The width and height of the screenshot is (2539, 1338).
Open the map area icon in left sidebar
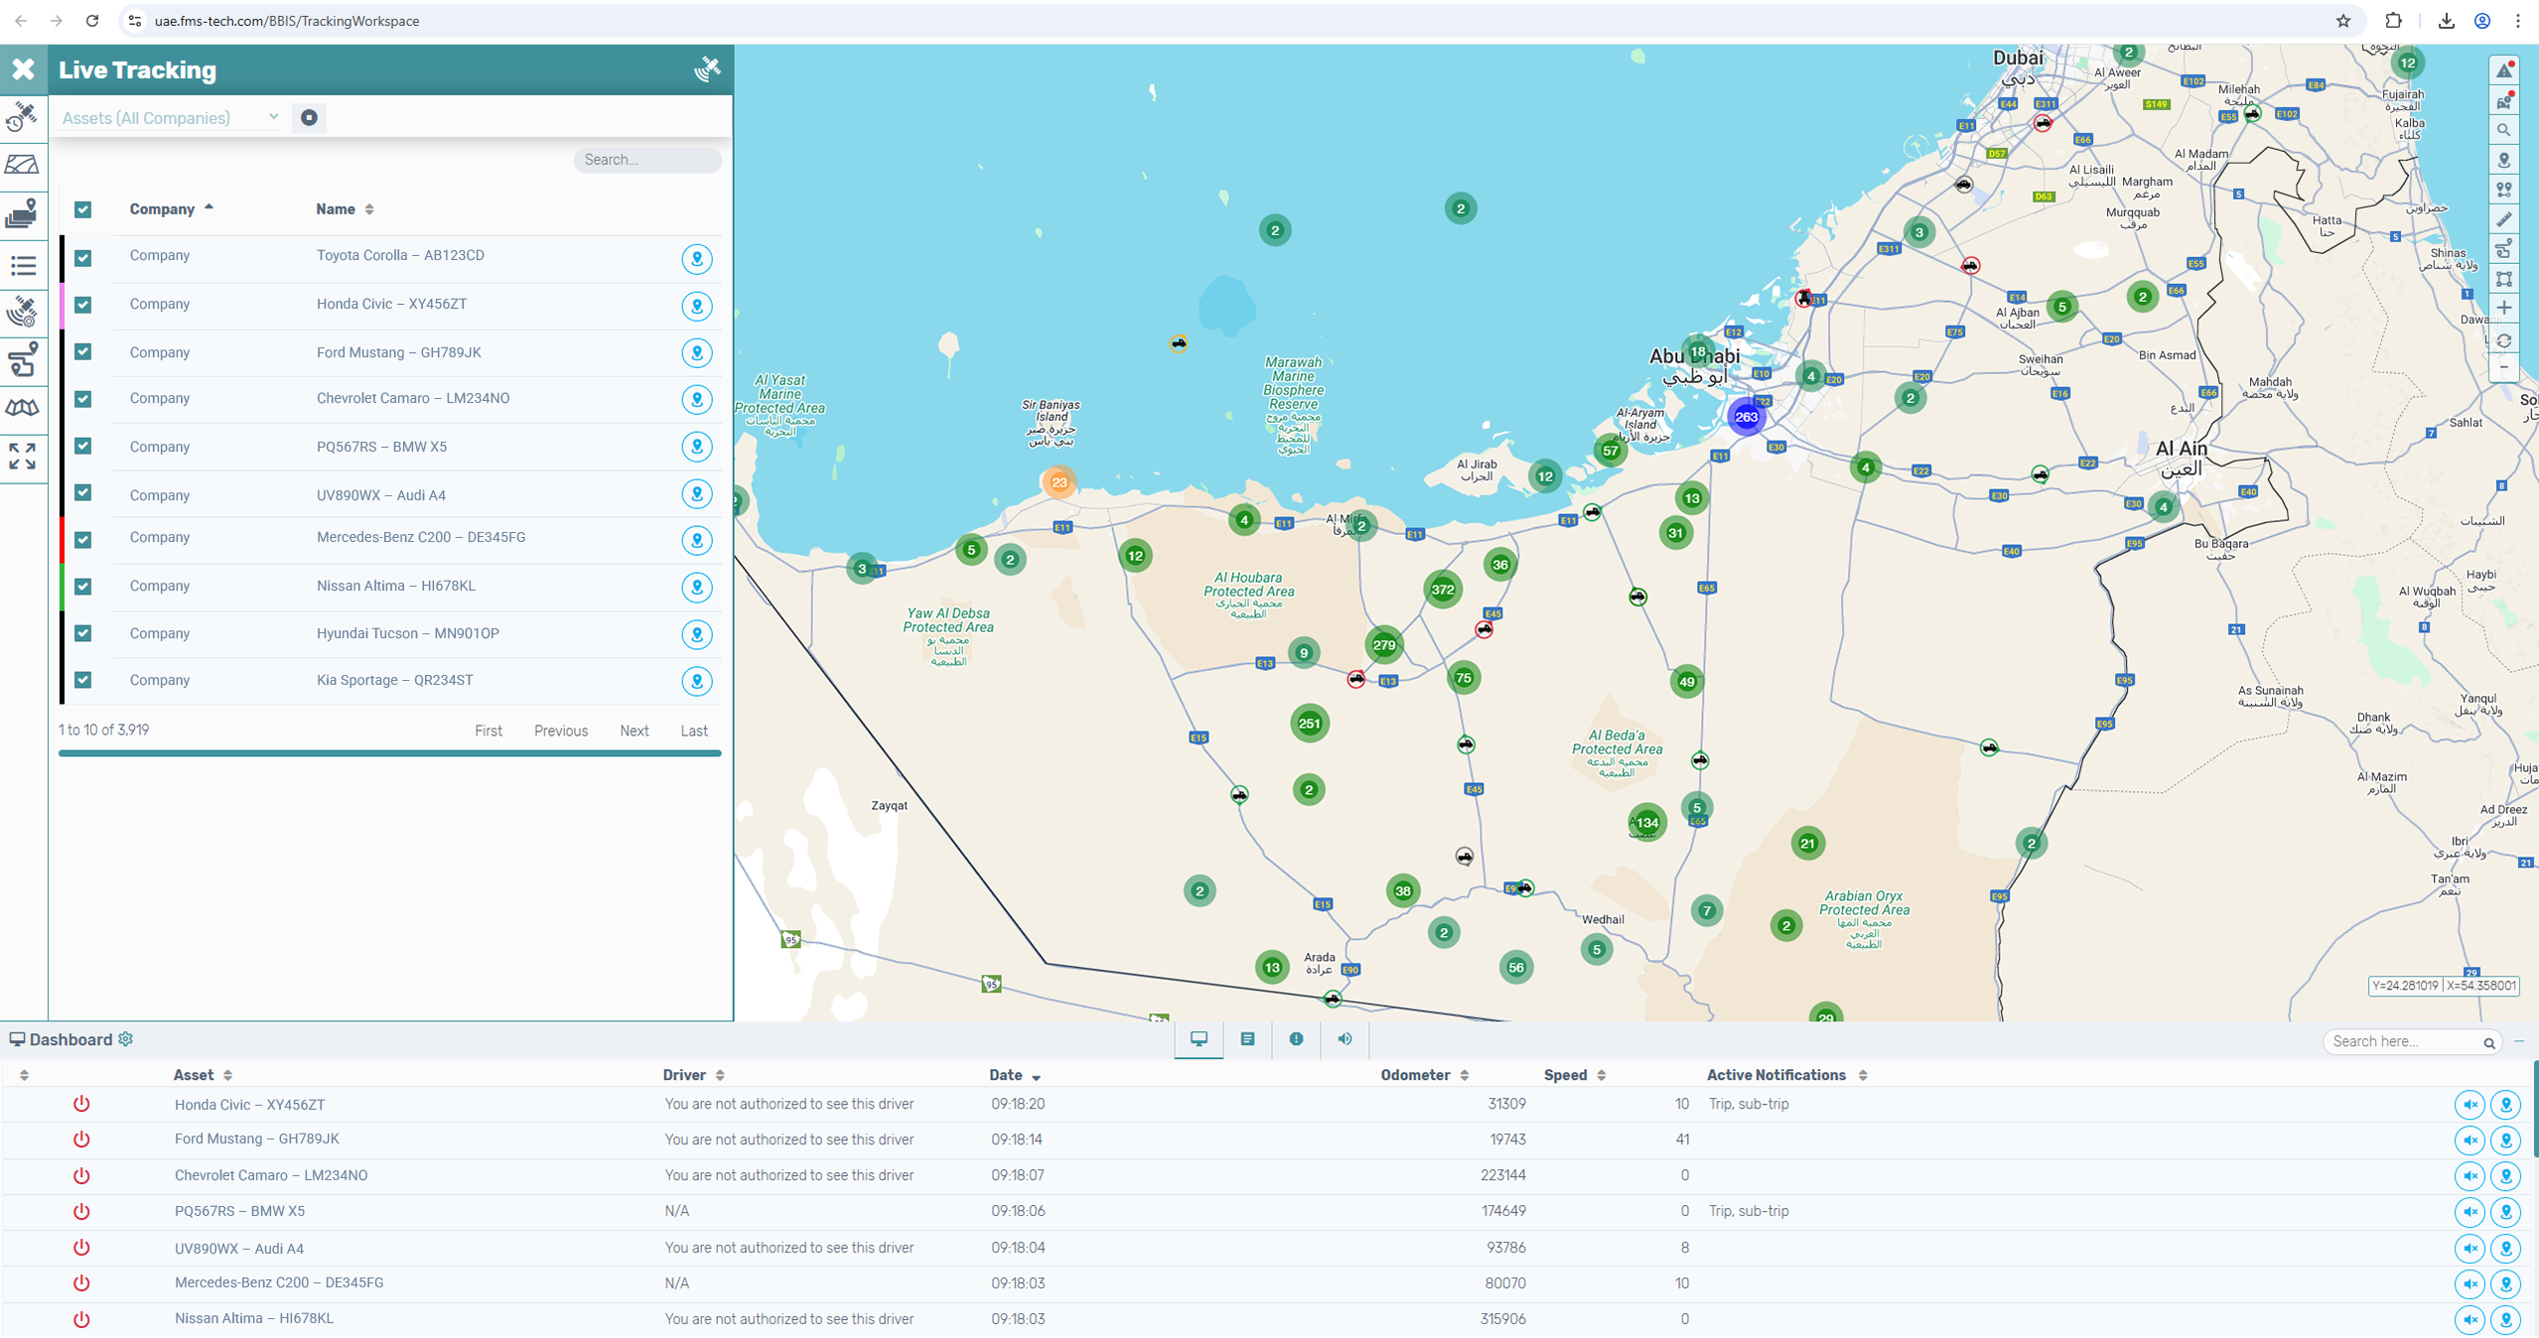(23, 165)
